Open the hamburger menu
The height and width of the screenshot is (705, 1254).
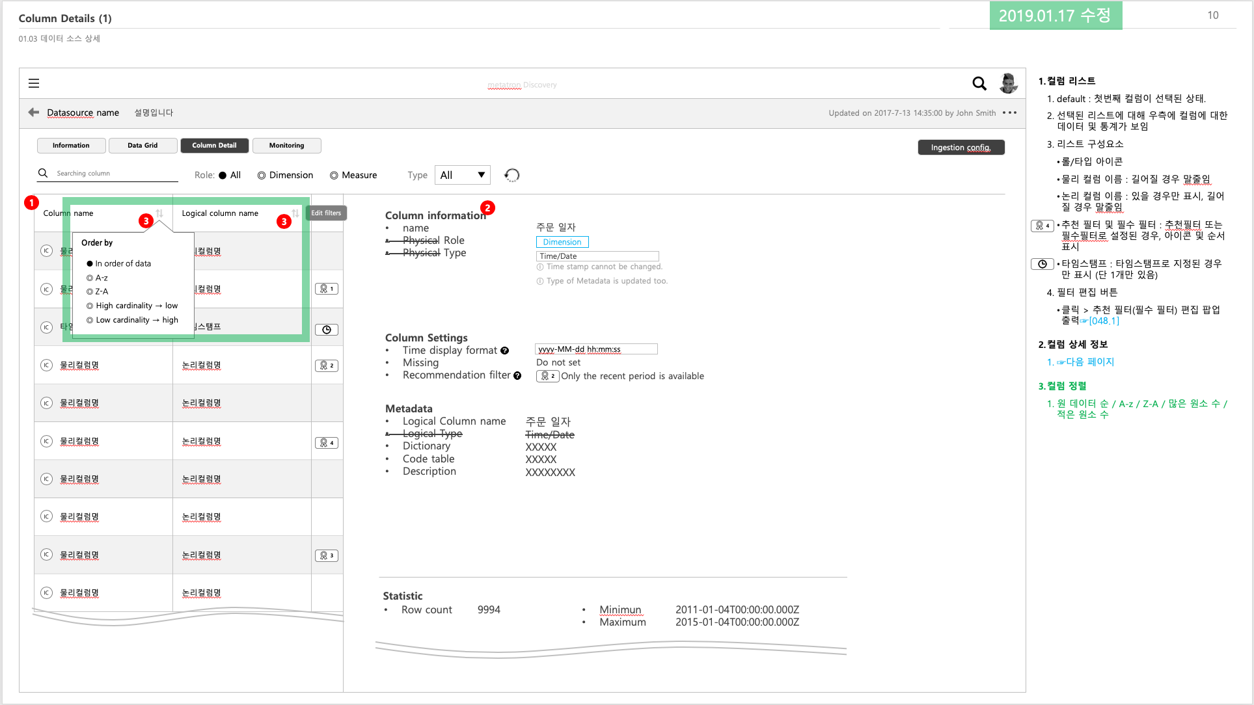[34, 83]
